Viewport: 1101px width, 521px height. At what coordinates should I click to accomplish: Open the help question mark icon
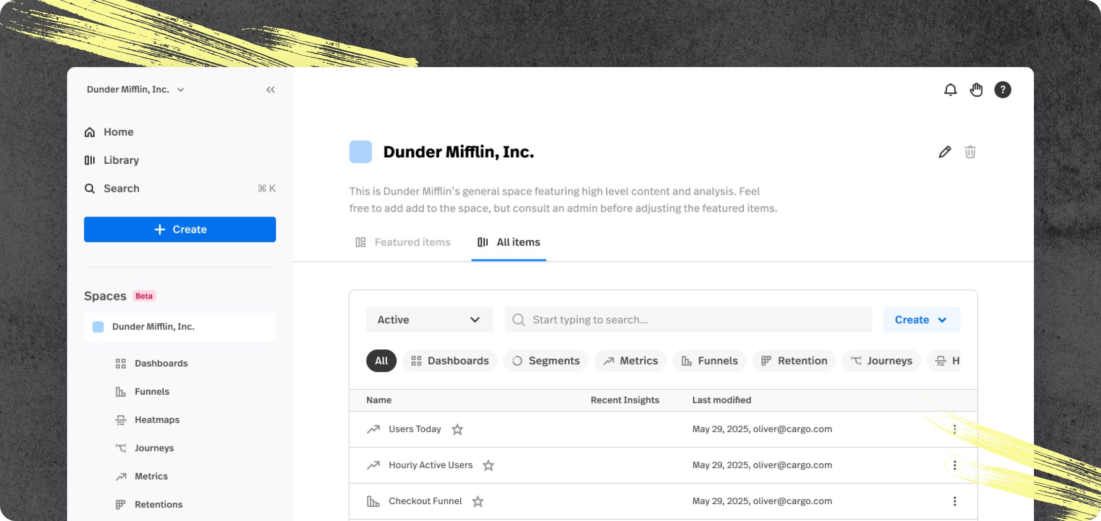click(x=1002, y=90)
